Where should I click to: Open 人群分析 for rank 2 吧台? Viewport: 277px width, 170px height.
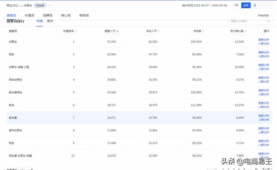tap(264, 56)
